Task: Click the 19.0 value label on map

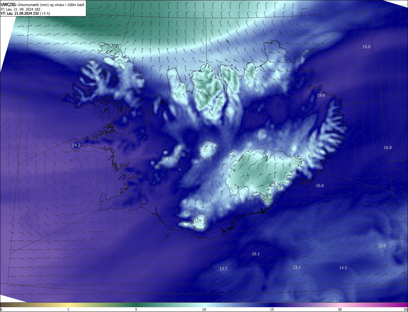Action: (x=366, y=47)
